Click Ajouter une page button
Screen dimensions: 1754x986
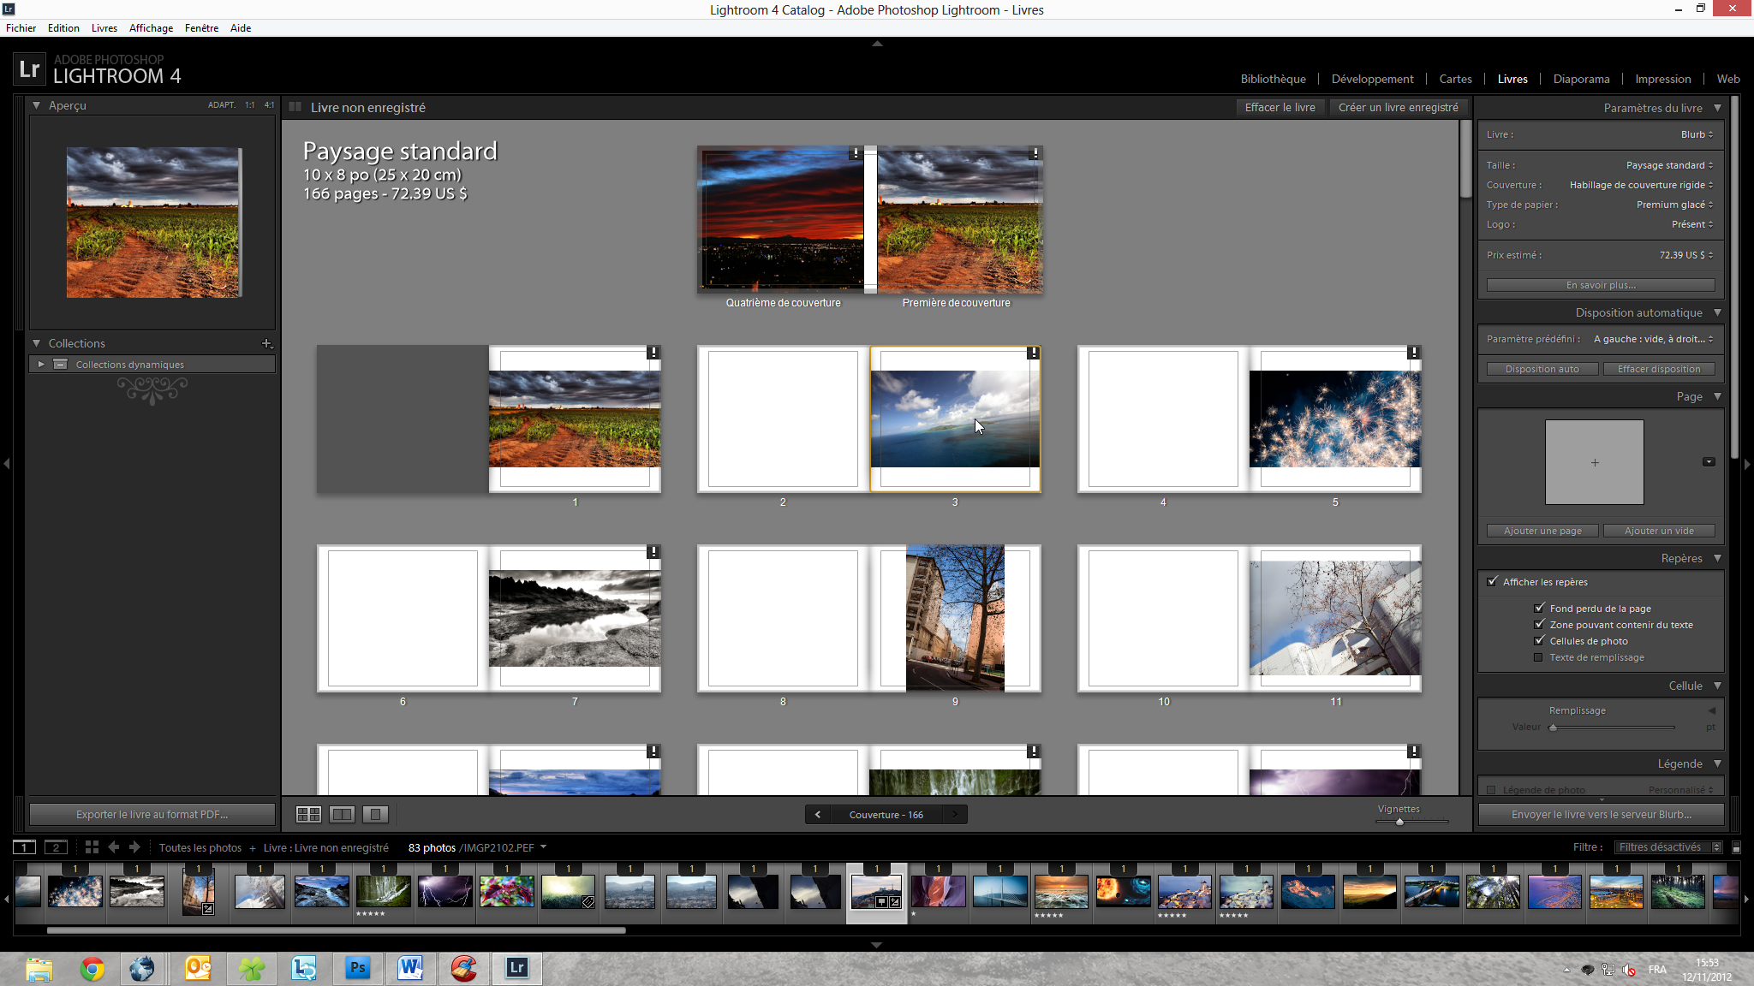1542,531
